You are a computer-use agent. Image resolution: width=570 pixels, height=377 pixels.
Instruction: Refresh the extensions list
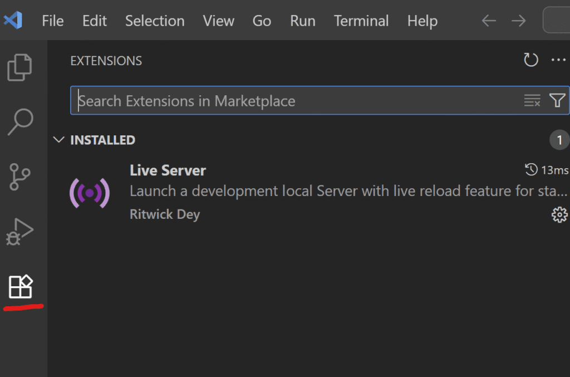530,60
